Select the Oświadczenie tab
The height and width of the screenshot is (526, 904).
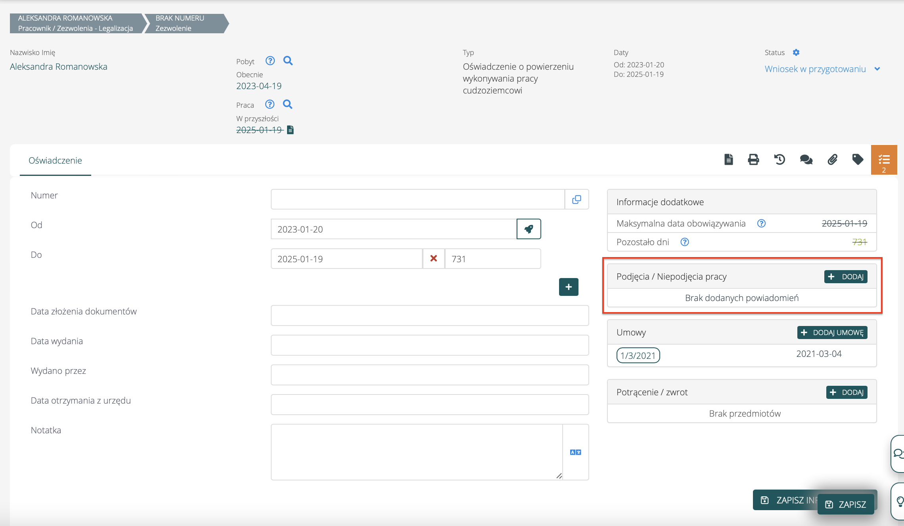pos(55,160)
